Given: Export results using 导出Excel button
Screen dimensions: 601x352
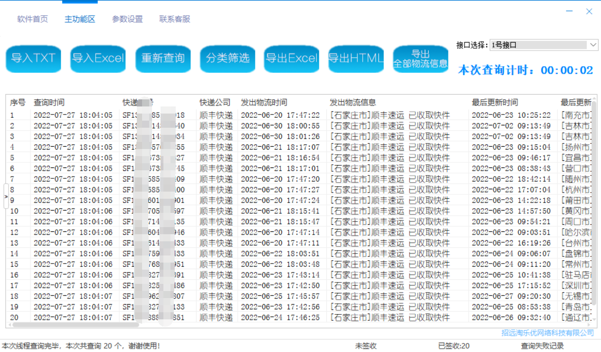Looking at the screenshot, I should [x=292, y=59].
